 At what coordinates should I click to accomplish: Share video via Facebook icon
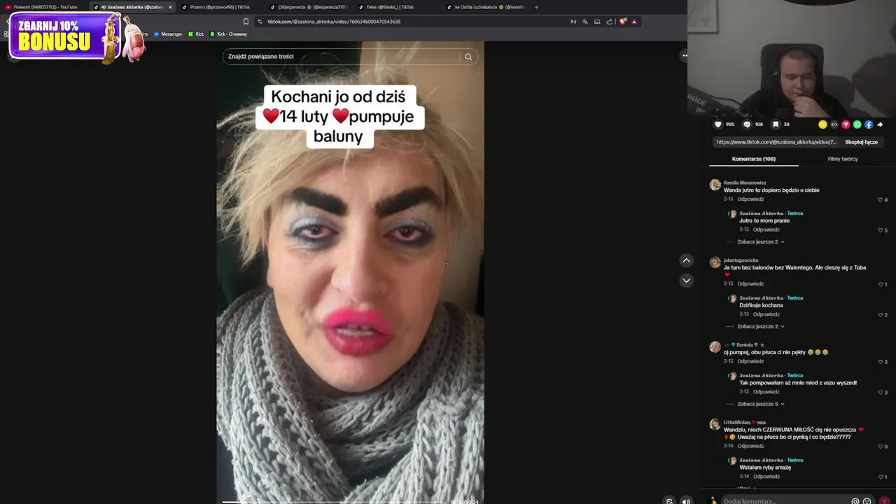coord(869,125)
